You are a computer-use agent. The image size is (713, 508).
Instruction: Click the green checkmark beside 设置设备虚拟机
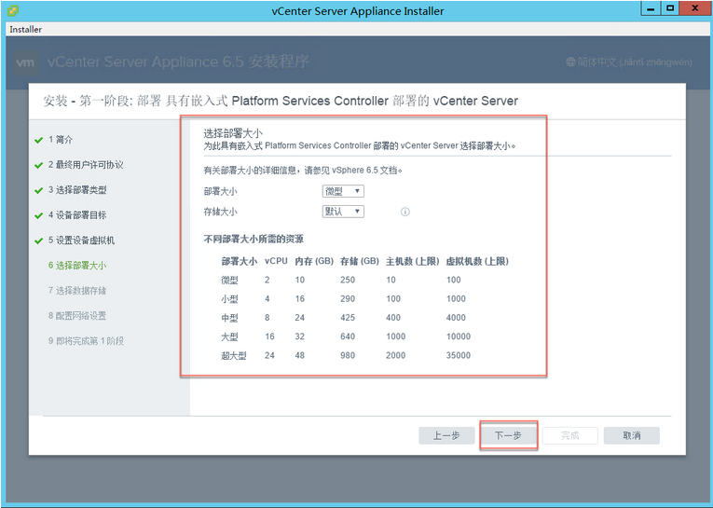point(38,241)
